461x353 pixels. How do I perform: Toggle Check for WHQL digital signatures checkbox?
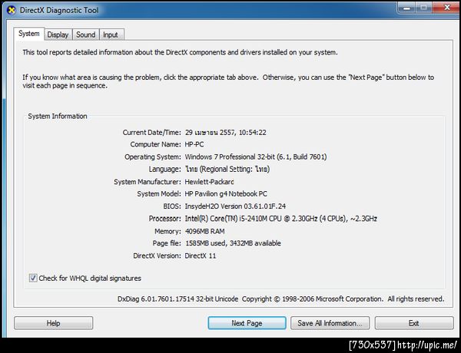[33, 278]
